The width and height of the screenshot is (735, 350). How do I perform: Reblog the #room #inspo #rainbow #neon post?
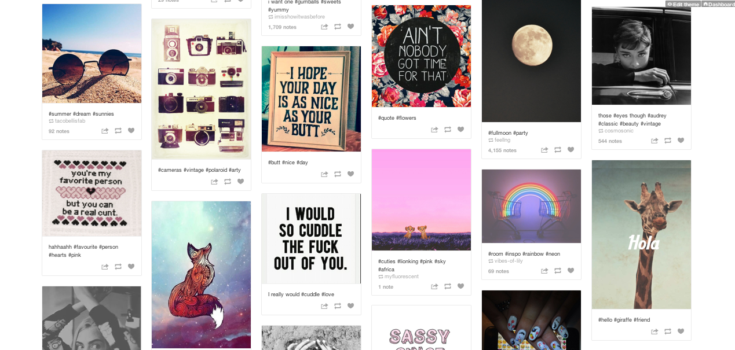coord(558,271)
